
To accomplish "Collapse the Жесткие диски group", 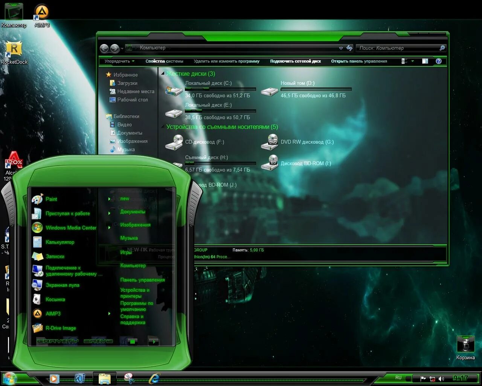I will pyautogui.click(x=163, y=74).
